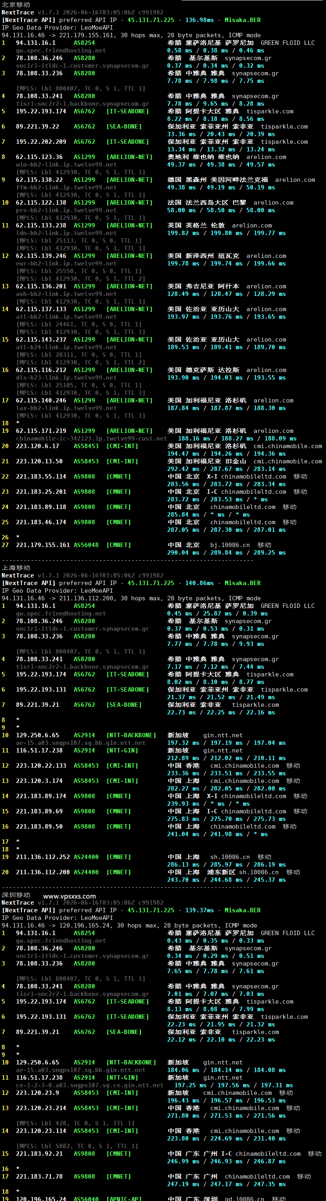Click location 德国 黑森州 美因河畔法兰克福

(x=218, y=180)
